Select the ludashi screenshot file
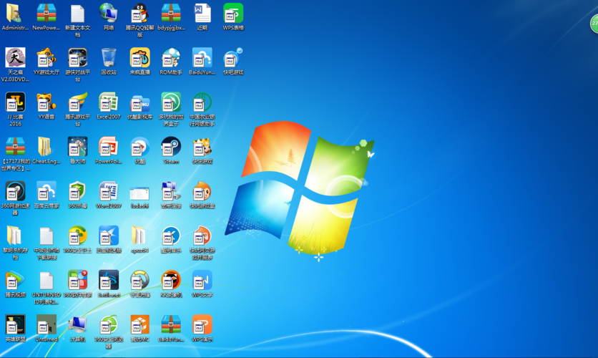Screen dimensions: 598x358 coord(139,193)
